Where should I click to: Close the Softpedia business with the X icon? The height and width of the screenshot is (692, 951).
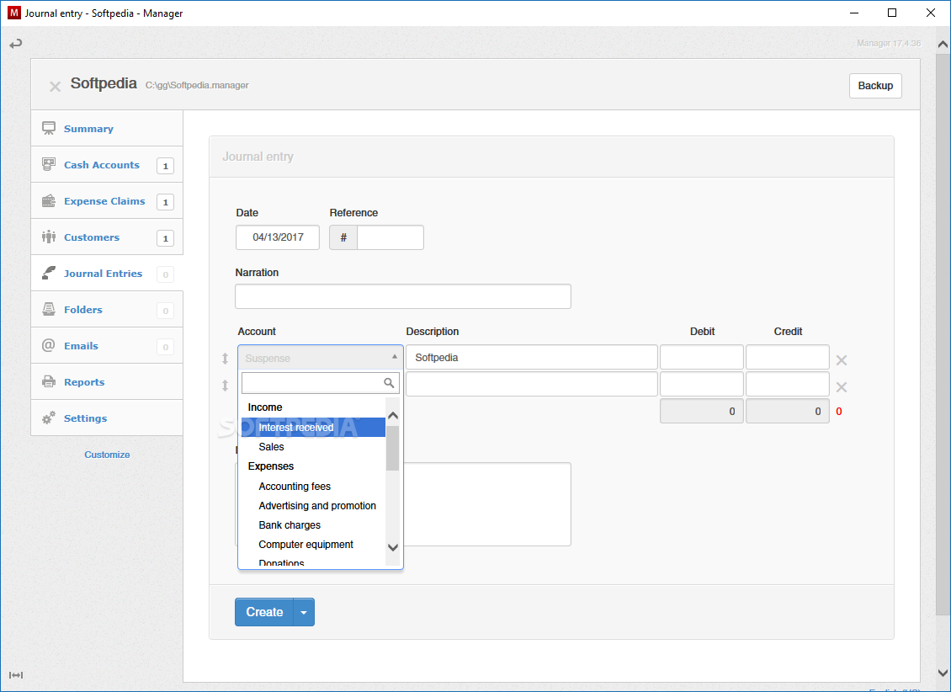tap(56, 87)
